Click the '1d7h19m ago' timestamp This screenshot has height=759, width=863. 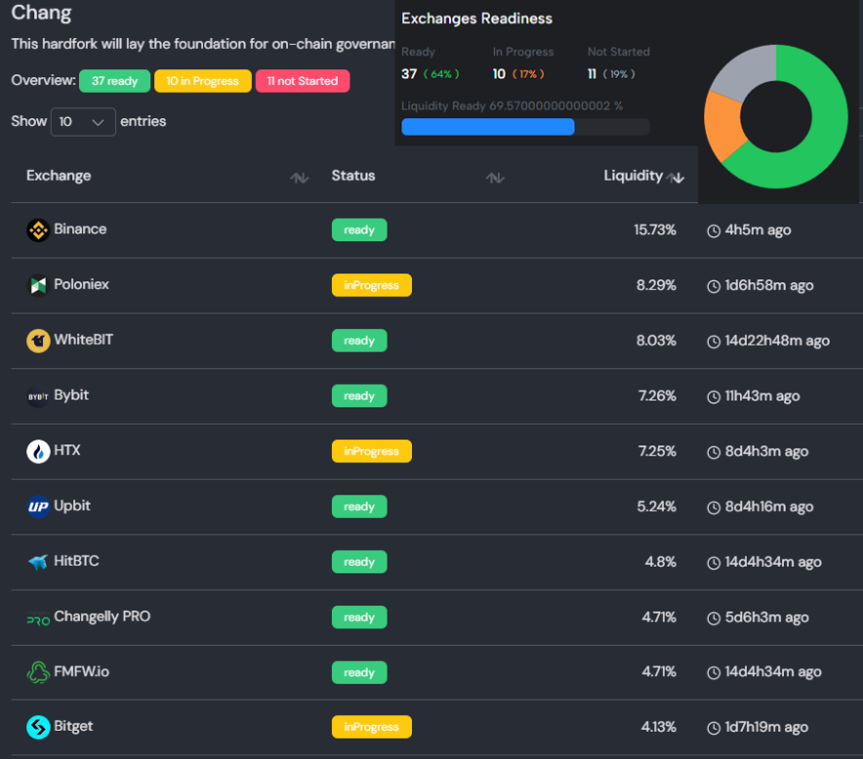tap(766, 728)
